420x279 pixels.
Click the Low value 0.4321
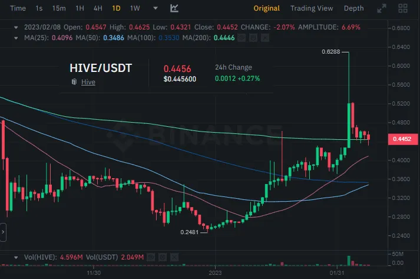[x=181, y=27]
